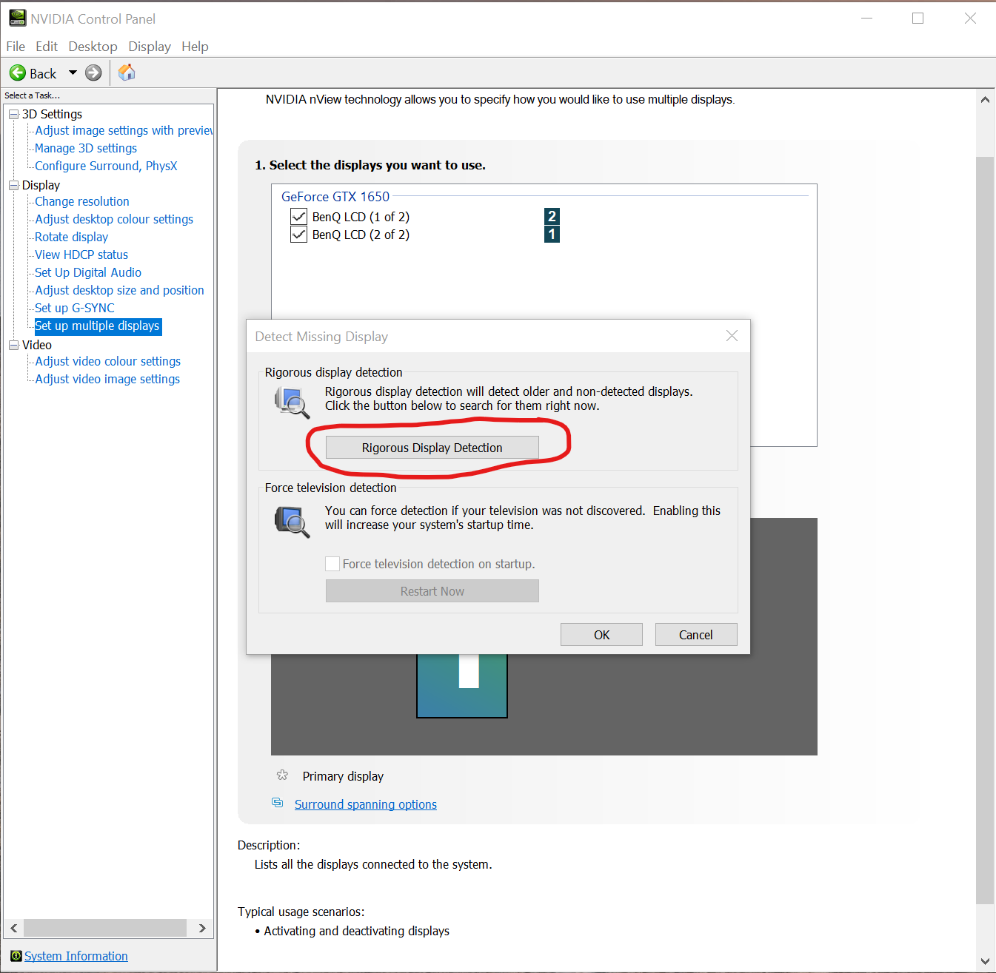
Task: Select View HDCP status
Action: coord(81,255)
